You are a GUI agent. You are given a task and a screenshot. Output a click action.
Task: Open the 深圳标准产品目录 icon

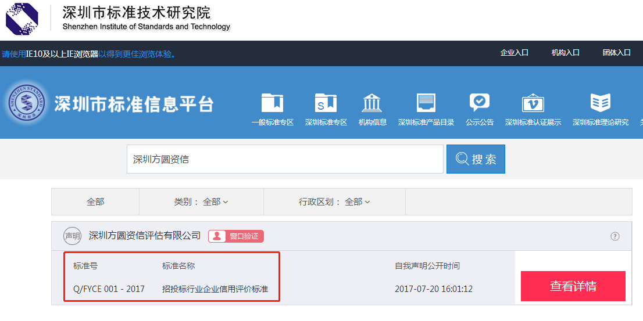point(426,103)
